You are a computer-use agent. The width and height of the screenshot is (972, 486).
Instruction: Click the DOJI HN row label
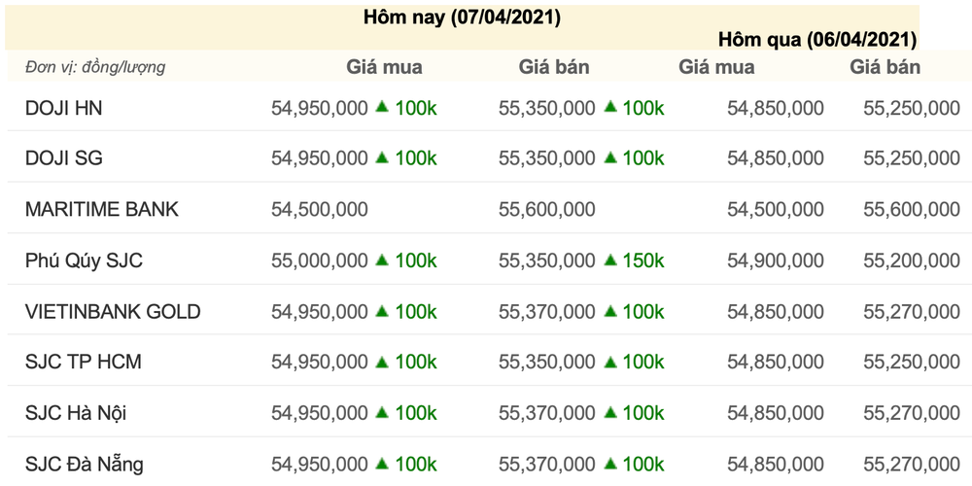click(64, 108)
